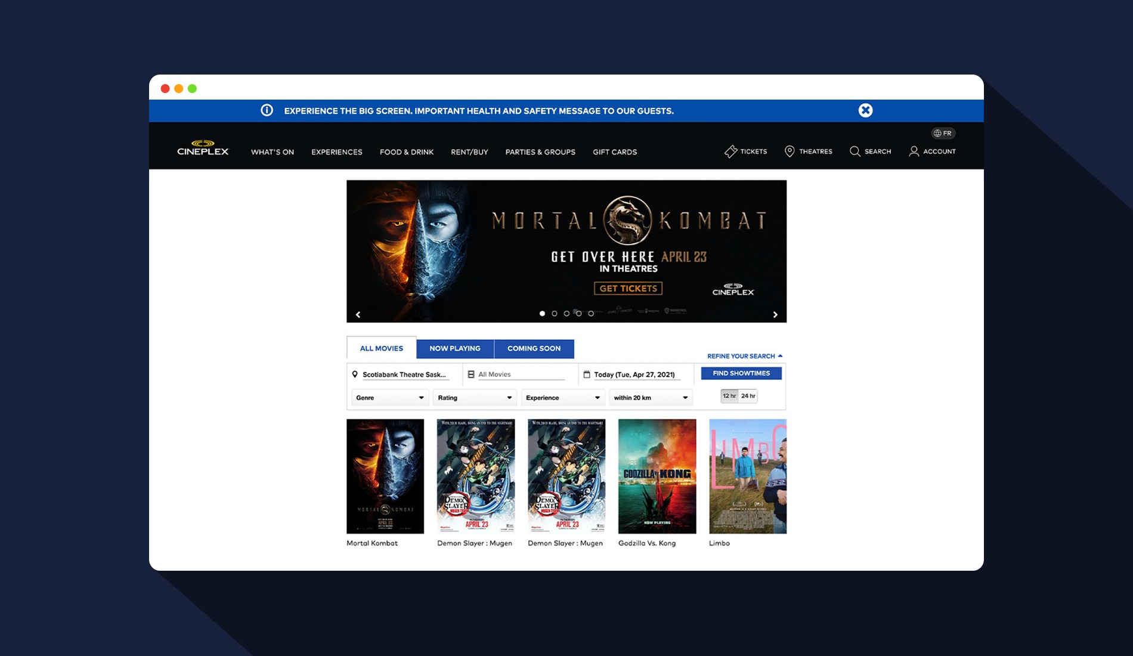1133x656 pixels.
Task: Click the health and safety message text
Action: [x=479, y=111]
